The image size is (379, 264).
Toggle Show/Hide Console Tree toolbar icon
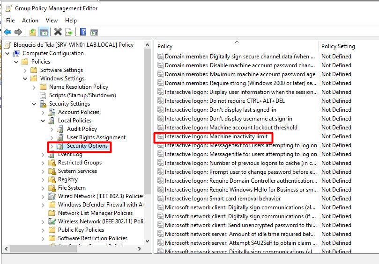(x=44, y=32)
